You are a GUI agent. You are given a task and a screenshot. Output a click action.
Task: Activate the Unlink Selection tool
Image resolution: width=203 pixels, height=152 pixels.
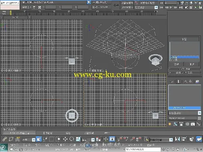click(11, 139)
